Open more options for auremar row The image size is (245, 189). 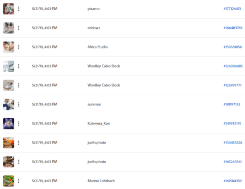pos(19,105)
